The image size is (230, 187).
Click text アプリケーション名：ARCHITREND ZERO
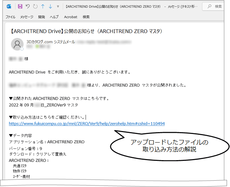point(47,142)
